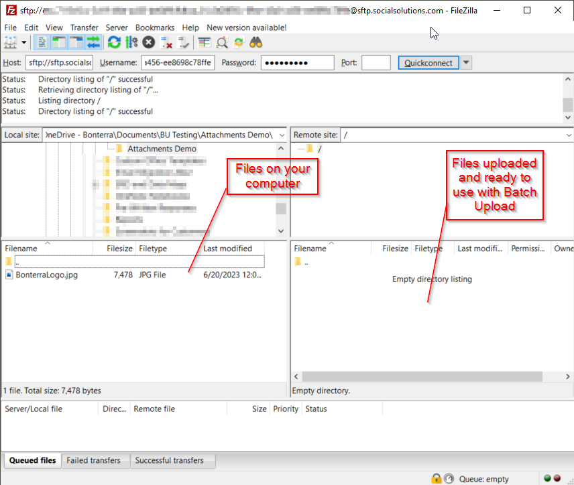The height and width of the screenshot is (485, 574).
Task: Open the File menu
Action: (x=10, y=27)
